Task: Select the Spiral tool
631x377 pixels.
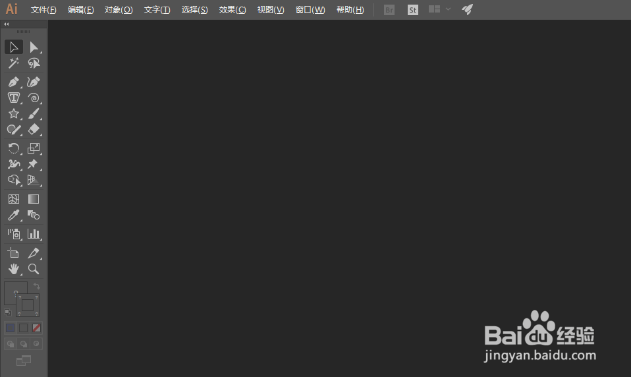Action: tap(34, 98)
